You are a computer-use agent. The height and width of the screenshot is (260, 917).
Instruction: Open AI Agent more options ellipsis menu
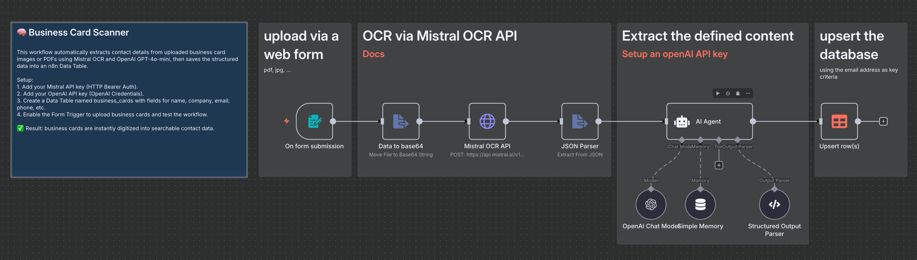click(x=748, y=94)
